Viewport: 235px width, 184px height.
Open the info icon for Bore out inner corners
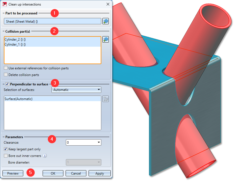(x=45, y=156)
